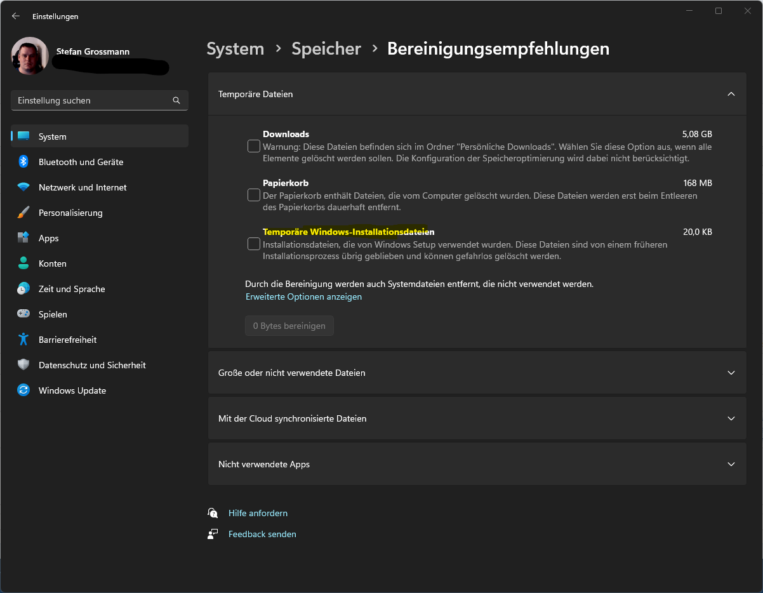
Task: Minimize the Einstellungen window
Action: [x=689, y=11]
